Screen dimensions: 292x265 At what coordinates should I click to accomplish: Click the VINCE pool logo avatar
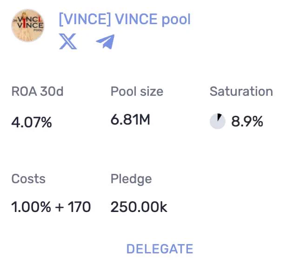click(28, 26)
